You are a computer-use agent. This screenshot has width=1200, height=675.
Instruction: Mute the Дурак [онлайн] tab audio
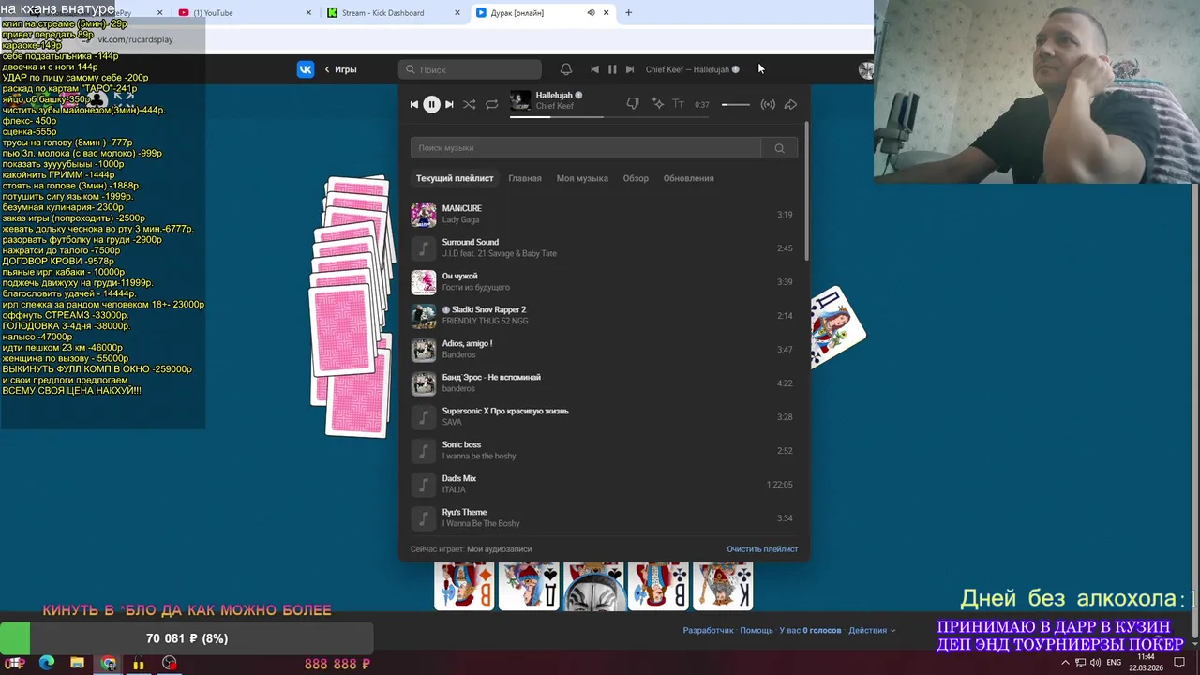pyautogui.click(x=591, y=13)
